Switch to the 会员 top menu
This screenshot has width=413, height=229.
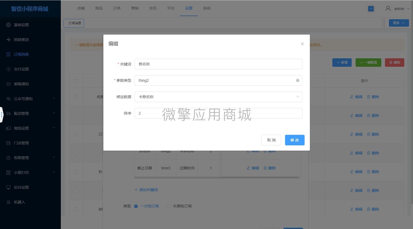point(153,8)
